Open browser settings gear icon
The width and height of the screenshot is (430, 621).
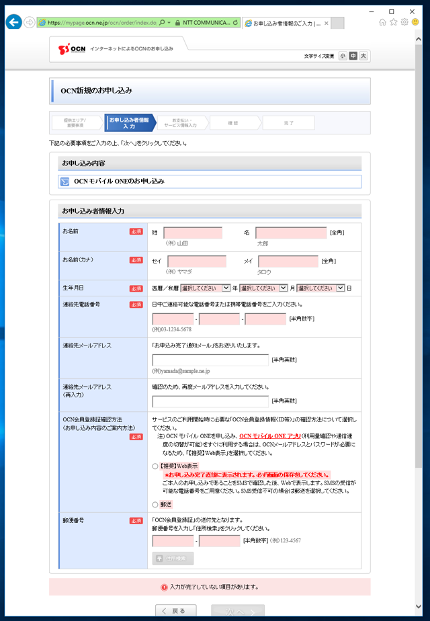click(x=404, y=22)
